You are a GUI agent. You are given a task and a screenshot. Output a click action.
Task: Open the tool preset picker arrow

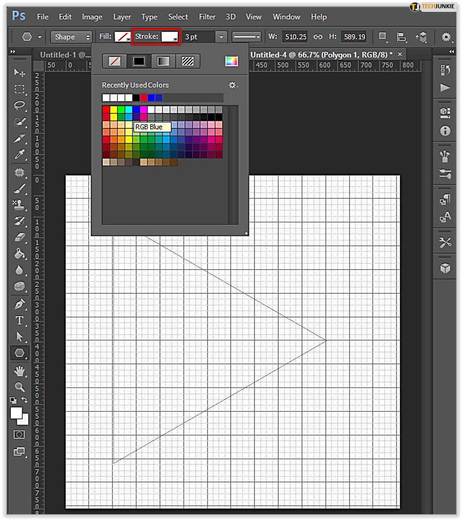(x=40, y=37)
